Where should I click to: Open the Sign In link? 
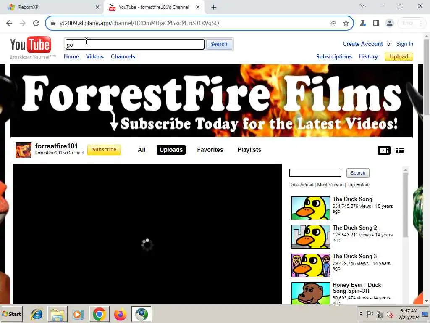(404, 44)
